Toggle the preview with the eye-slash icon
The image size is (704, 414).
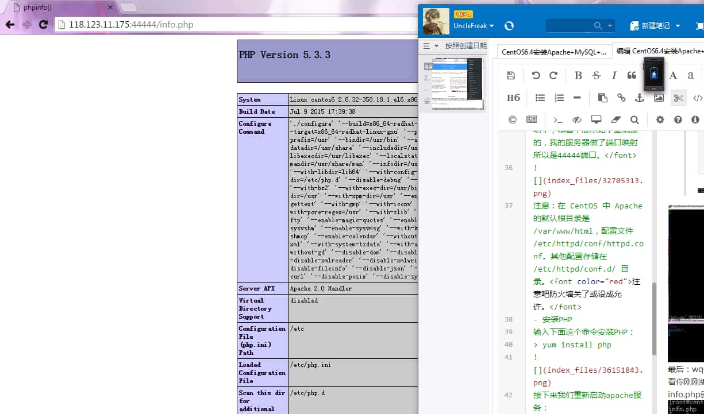point(577,119)
